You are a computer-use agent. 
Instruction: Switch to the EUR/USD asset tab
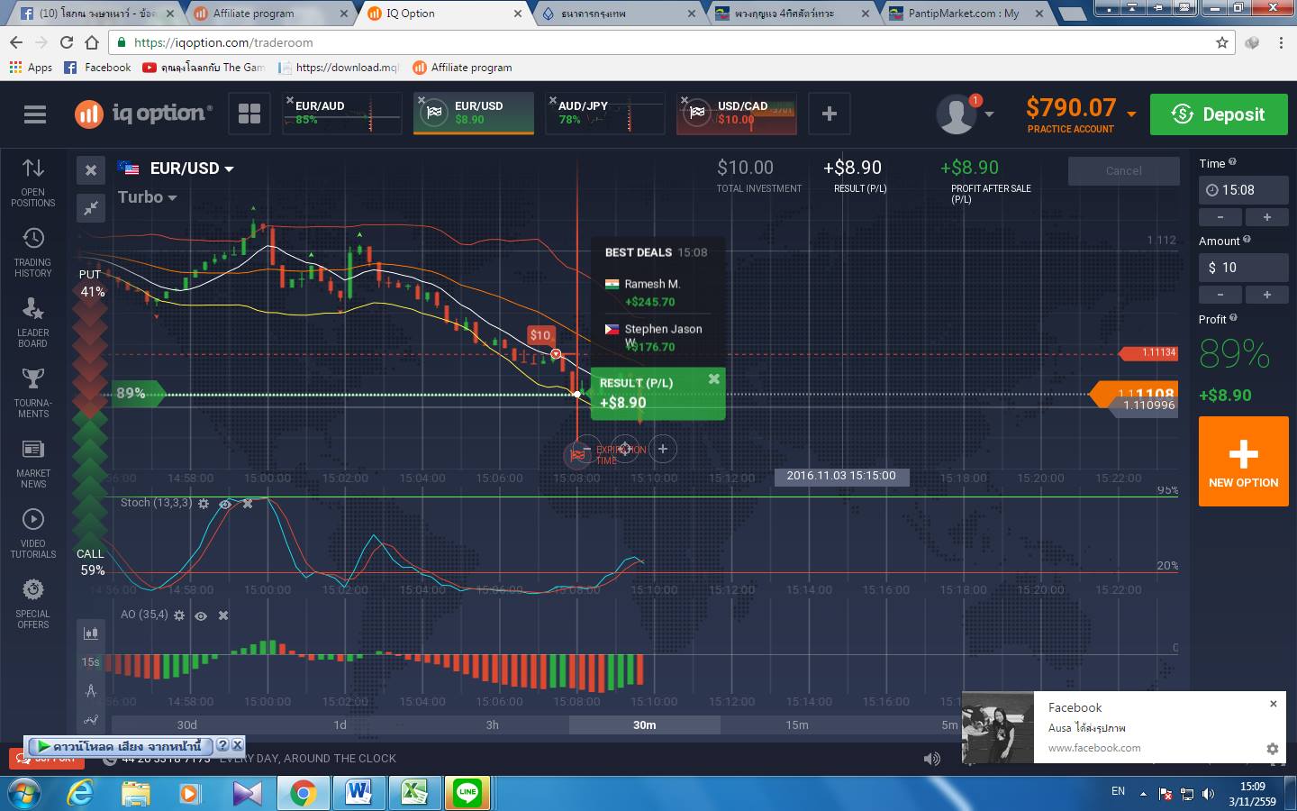pos(474,114)
